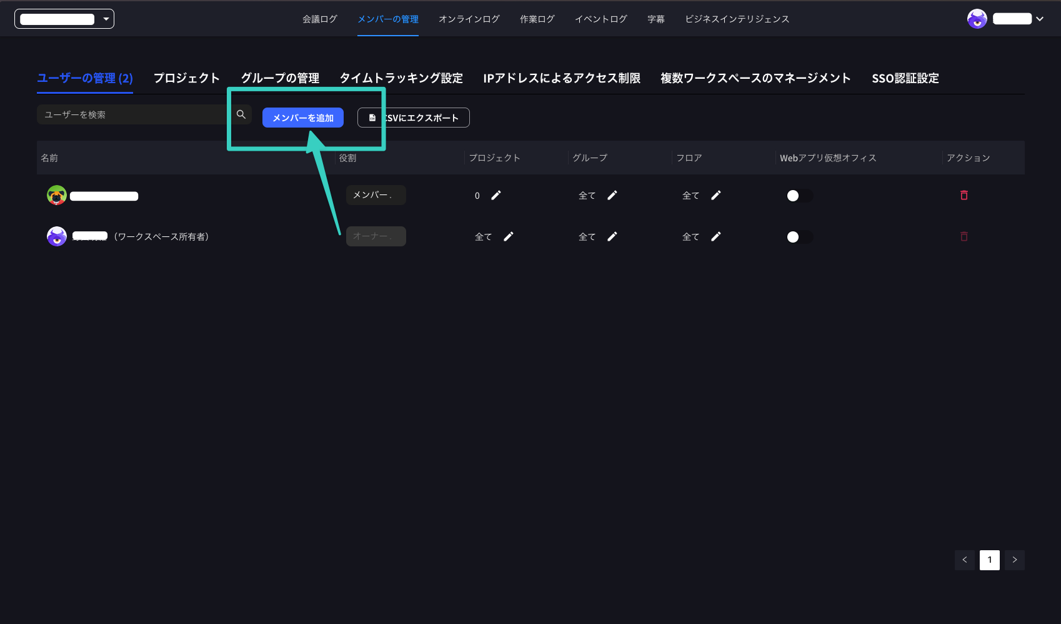This screenshot has width=1061, height=624.
Task: Open the workspace selector dropdown
Action: tap(64, 18)
